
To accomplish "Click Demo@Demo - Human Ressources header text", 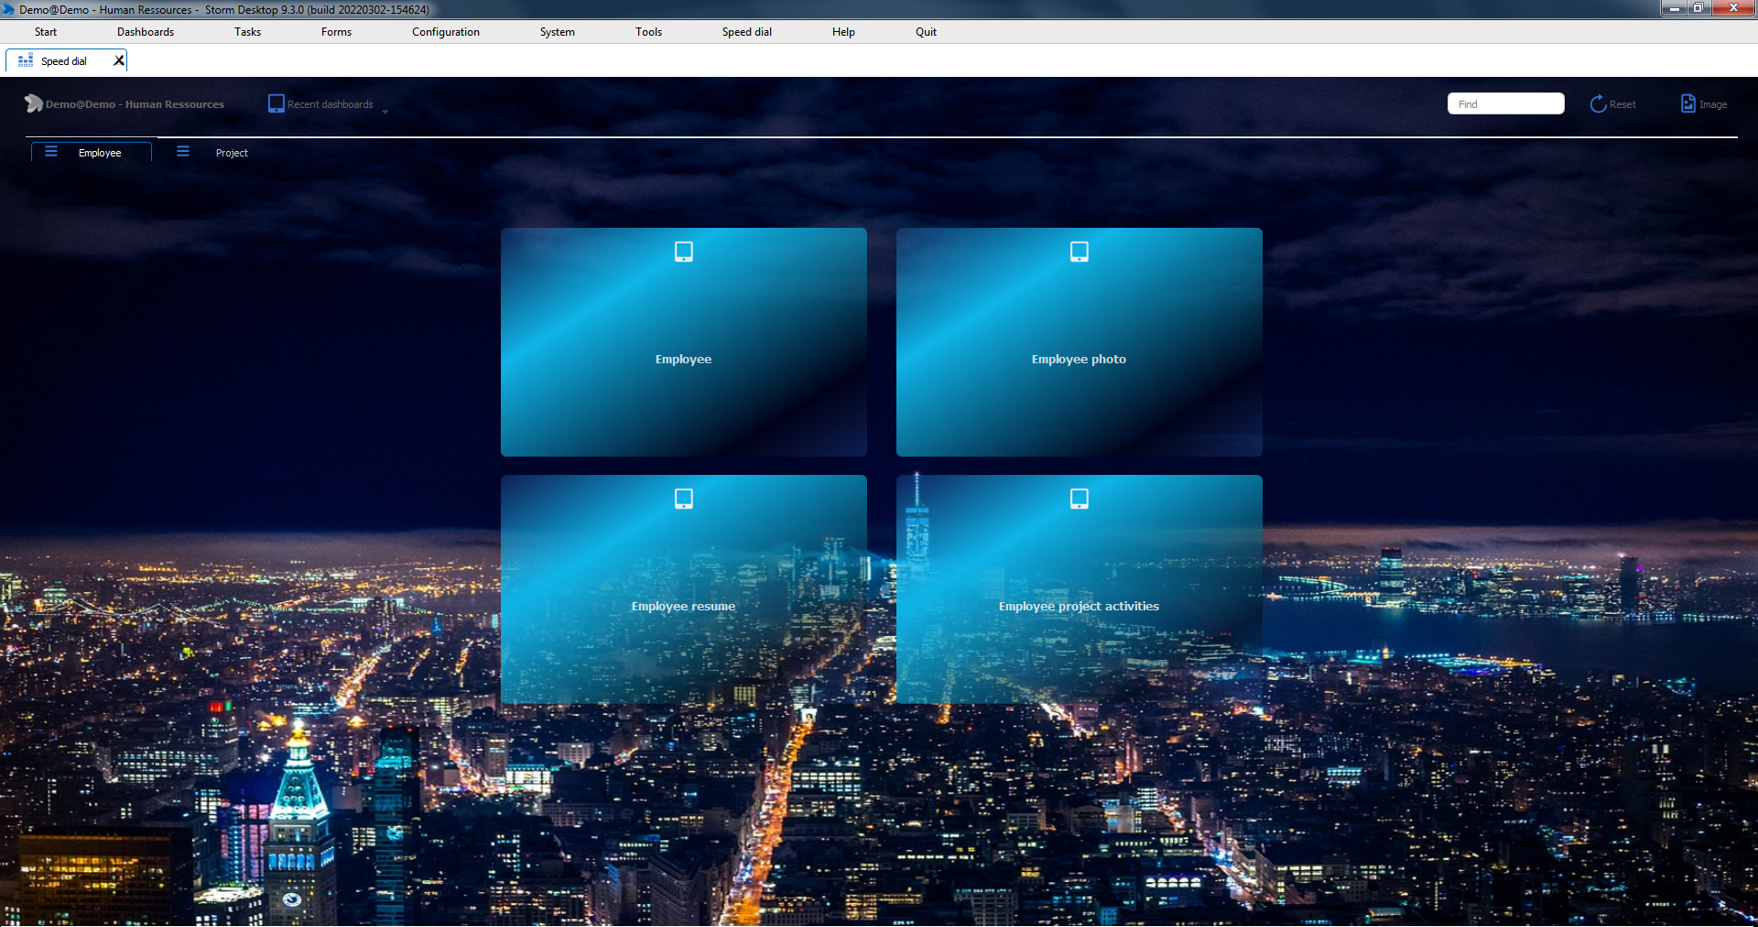I will coord(135,104).
